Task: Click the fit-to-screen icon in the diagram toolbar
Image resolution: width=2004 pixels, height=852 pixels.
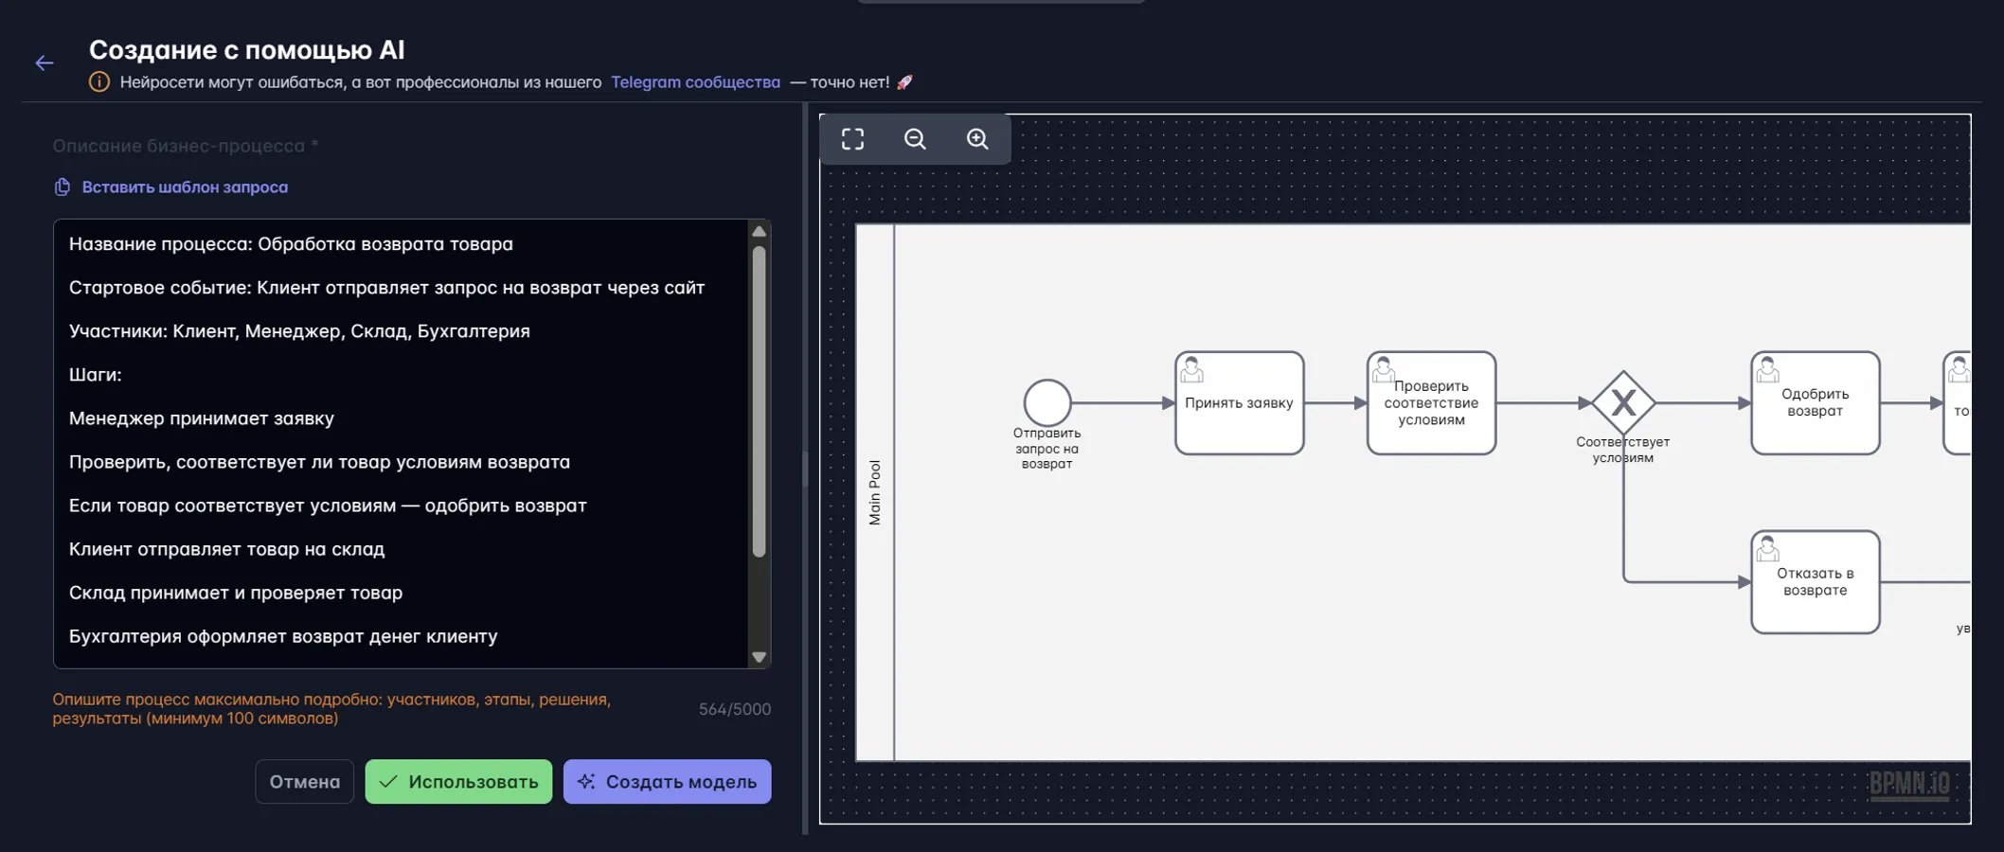Action: pos(852,139)
